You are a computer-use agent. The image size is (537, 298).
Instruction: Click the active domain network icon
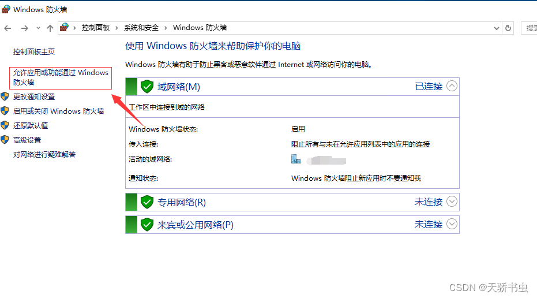coord(295,159)
